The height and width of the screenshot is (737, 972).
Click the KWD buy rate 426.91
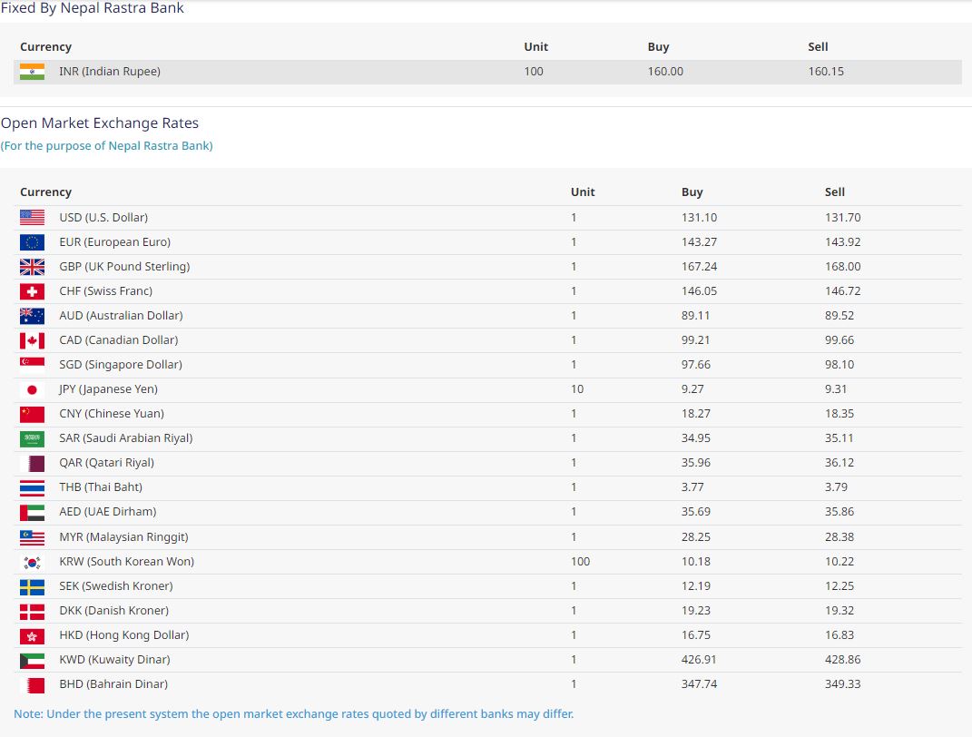[x=699, y=660]
